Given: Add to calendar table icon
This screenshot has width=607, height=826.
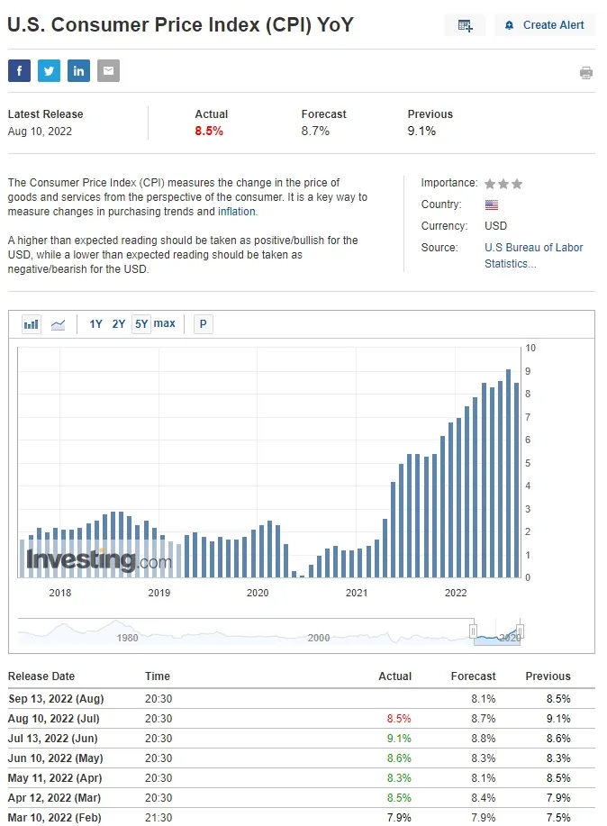Looking at the screenshot, I should 465,25.
